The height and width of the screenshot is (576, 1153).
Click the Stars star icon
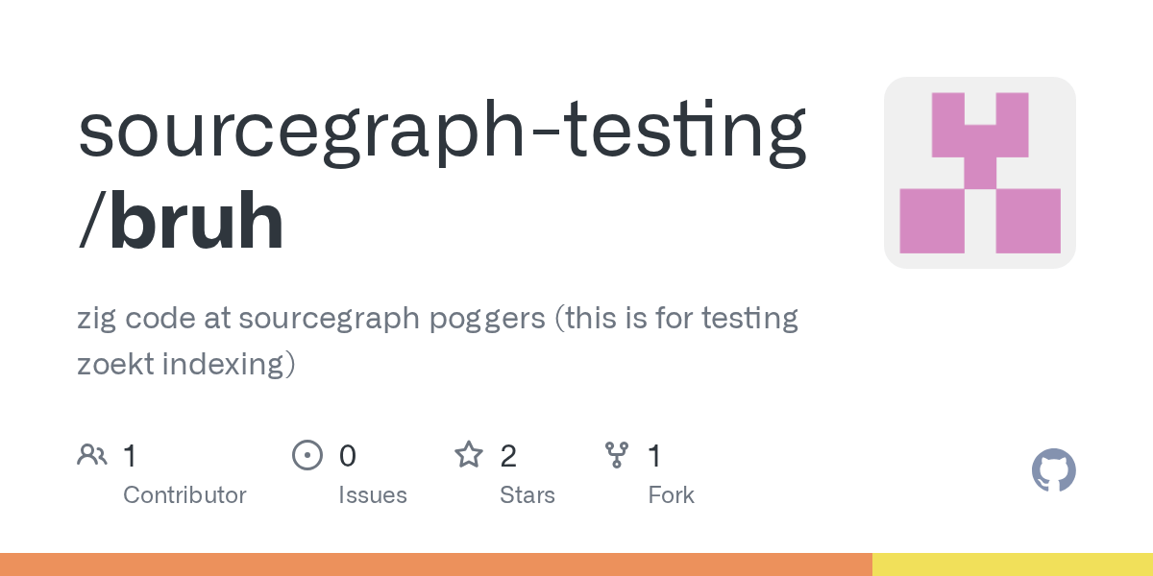[x=468, y=455]
